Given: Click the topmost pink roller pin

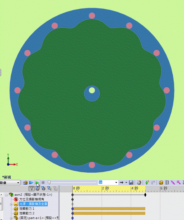Looking at the screenshot, I should coord(92,15).
